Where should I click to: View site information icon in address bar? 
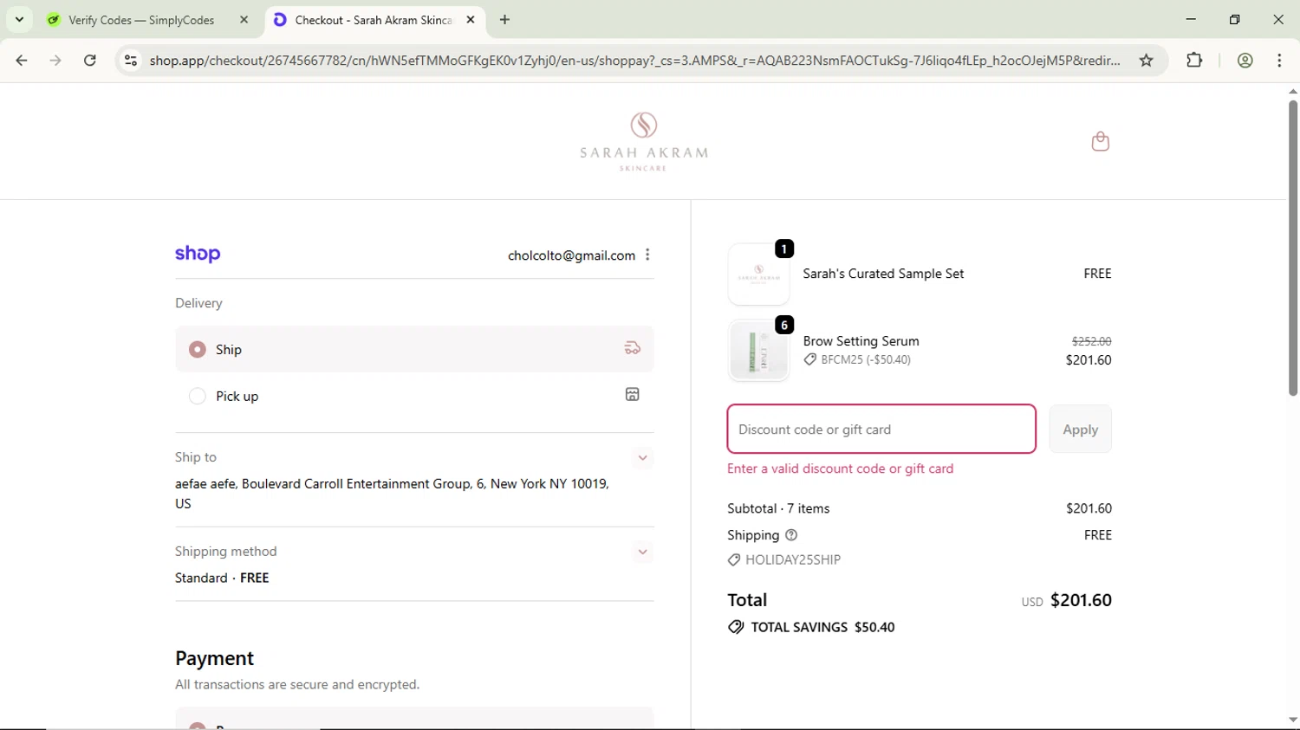coord(131,60)
